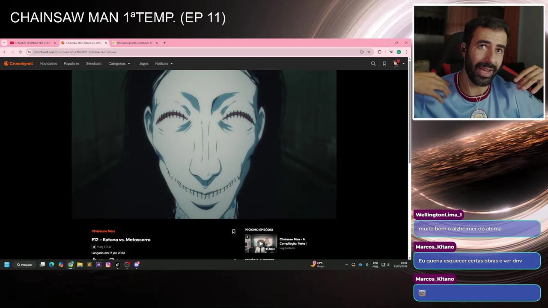
Task: Switch to the Revelado quantos episódios tab
Action: [134, 43]
